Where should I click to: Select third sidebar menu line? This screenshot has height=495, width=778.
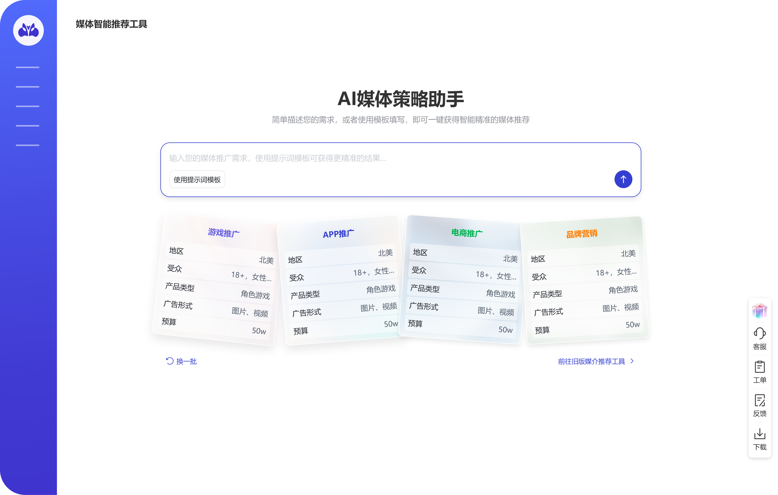tap(27, 106)
